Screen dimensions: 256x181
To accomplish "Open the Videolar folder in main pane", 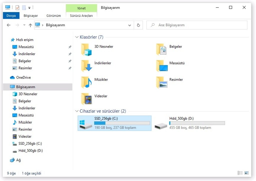I will 86,99.
